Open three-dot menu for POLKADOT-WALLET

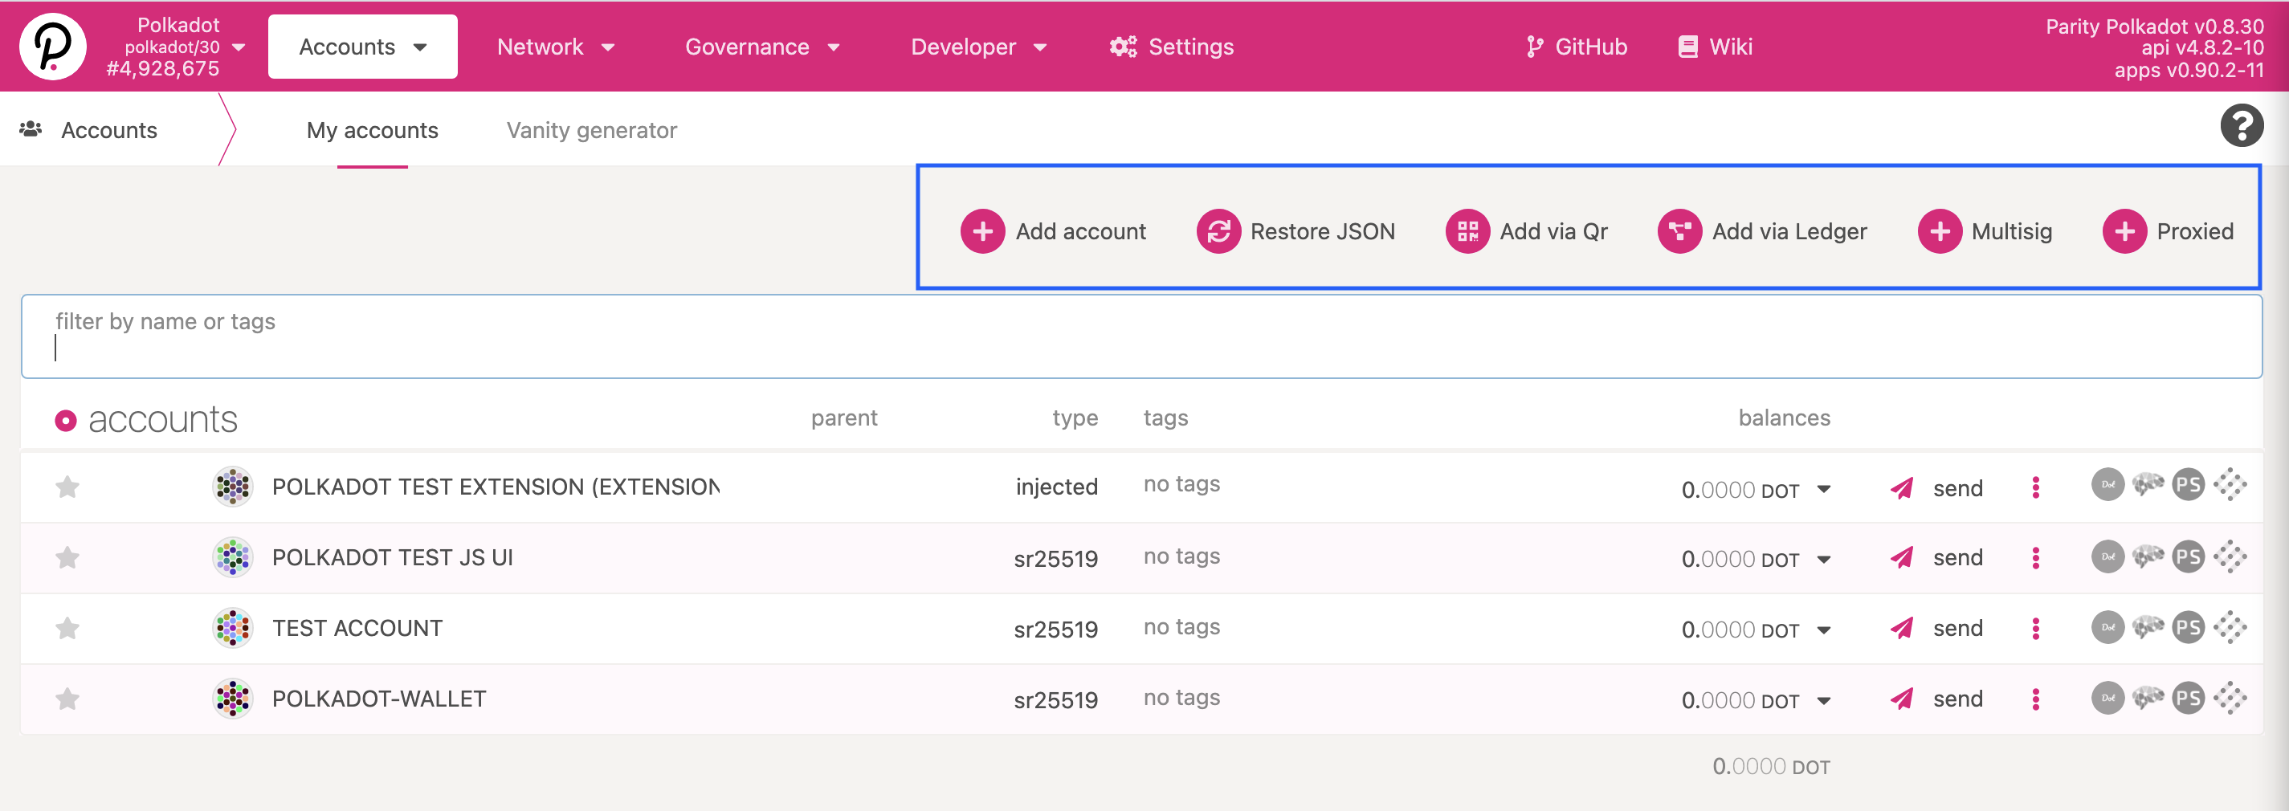pyautogui.click(x=2036, y=699)
